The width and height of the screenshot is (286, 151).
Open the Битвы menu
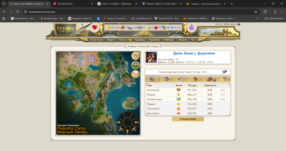[125, 40]
